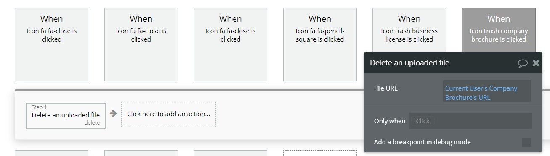This screenshot has height=156, width=550.
Task: Select the Icon trash company brochure event
Action: click(499, 30)
